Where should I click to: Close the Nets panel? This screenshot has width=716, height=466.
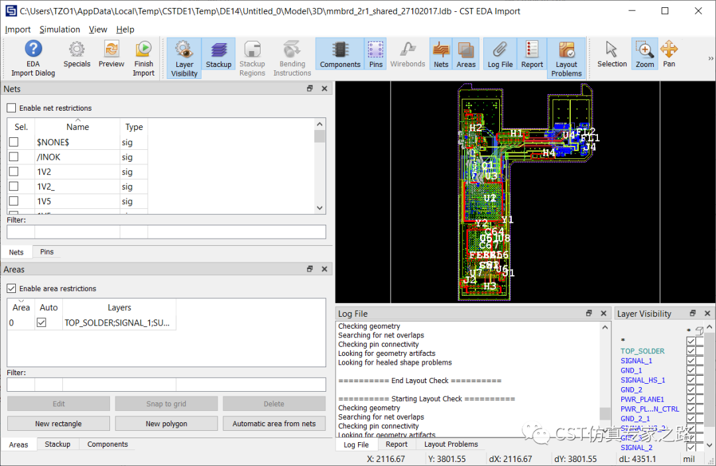tap(325, 89)
